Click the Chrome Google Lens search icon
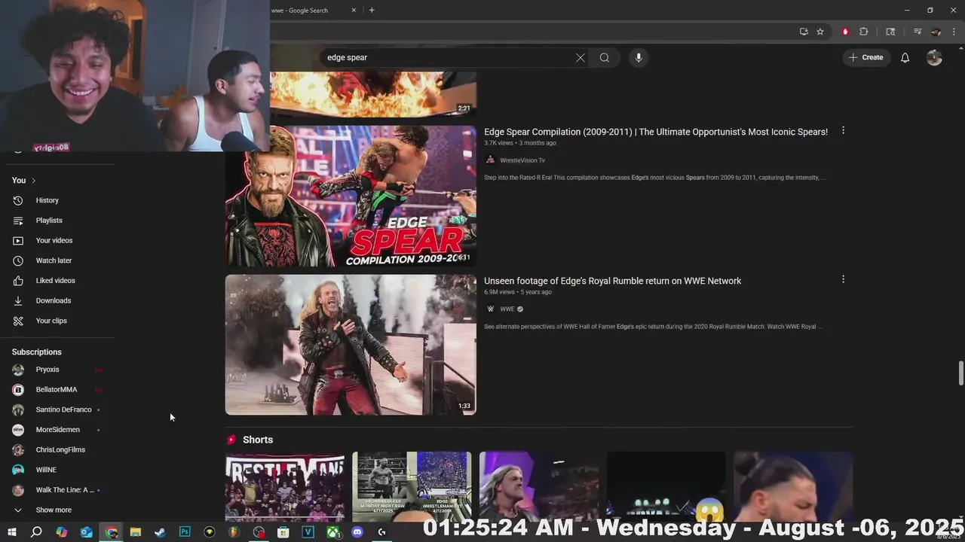This screenshot has width=965, height=542. pos(890,32)
